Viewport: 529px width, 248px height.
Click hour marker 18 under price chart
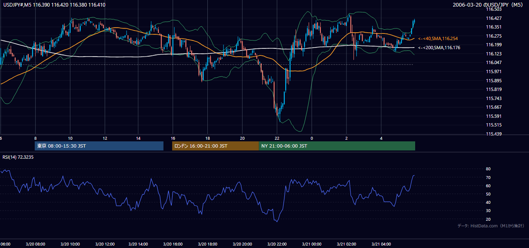(x=208, y=138)
